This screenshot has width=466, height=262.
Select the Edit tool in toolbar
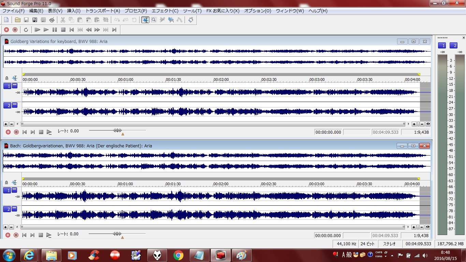point(145,20)
